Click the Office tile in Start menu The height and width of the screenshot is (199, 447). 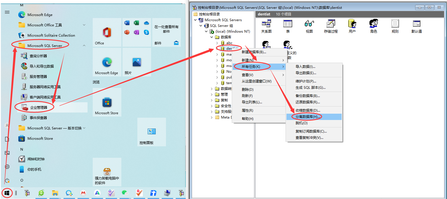pos(107,32)
